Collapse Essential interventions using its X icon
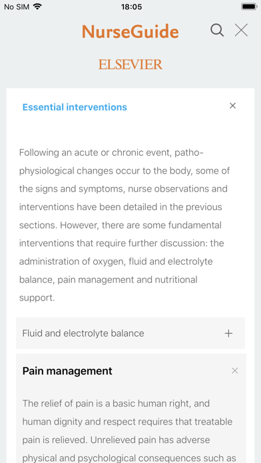This screenshot has width=261, height=463. point(232,106)
